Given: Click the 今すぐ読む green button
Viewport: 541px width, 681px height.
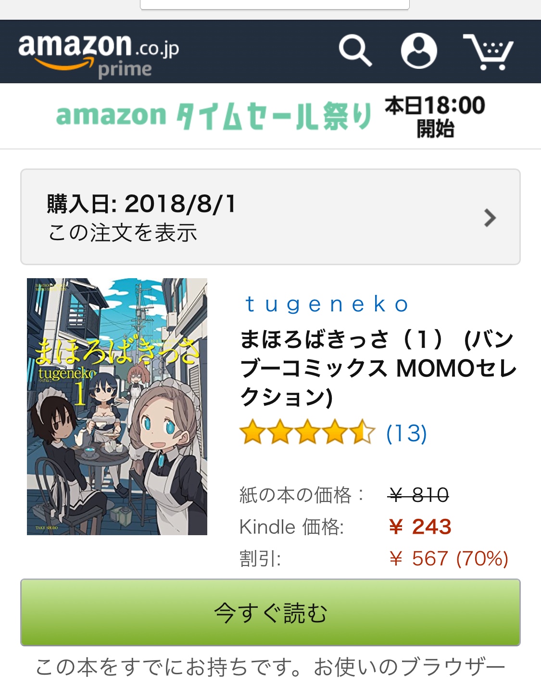Looking at the screenshot, I should pyautogui.click(x=270, y=612).
